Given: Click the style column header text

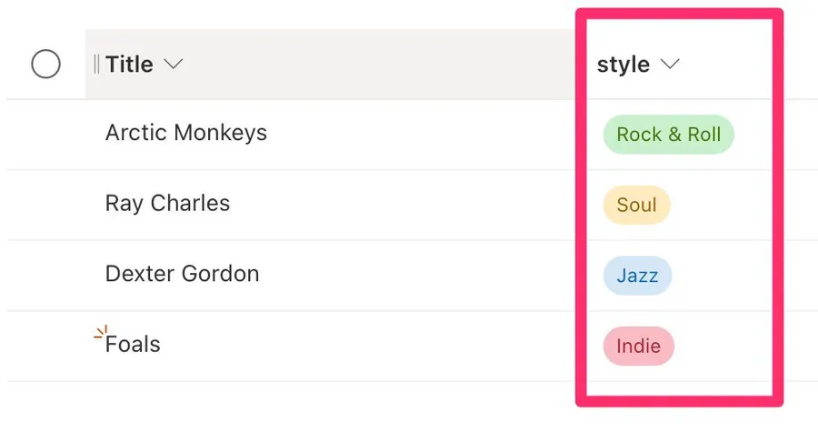Looking at the screenshot, I should click(x=623, y=65).
